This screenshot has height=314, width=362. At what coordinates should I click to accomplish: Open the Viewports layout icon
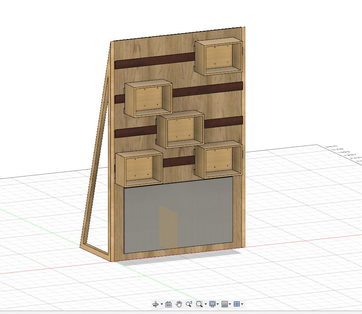tap(237, 304)
